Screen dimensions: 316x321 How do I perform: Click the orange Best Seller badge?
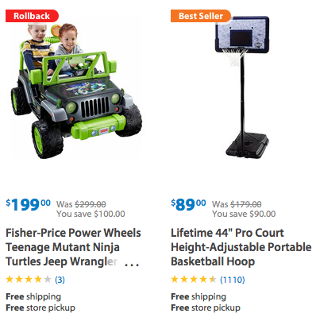click(201, 16)
